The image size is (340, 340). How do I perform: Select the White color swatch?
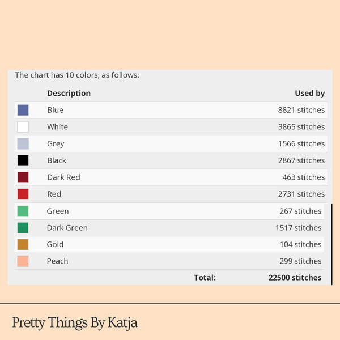tap(23, 127)
